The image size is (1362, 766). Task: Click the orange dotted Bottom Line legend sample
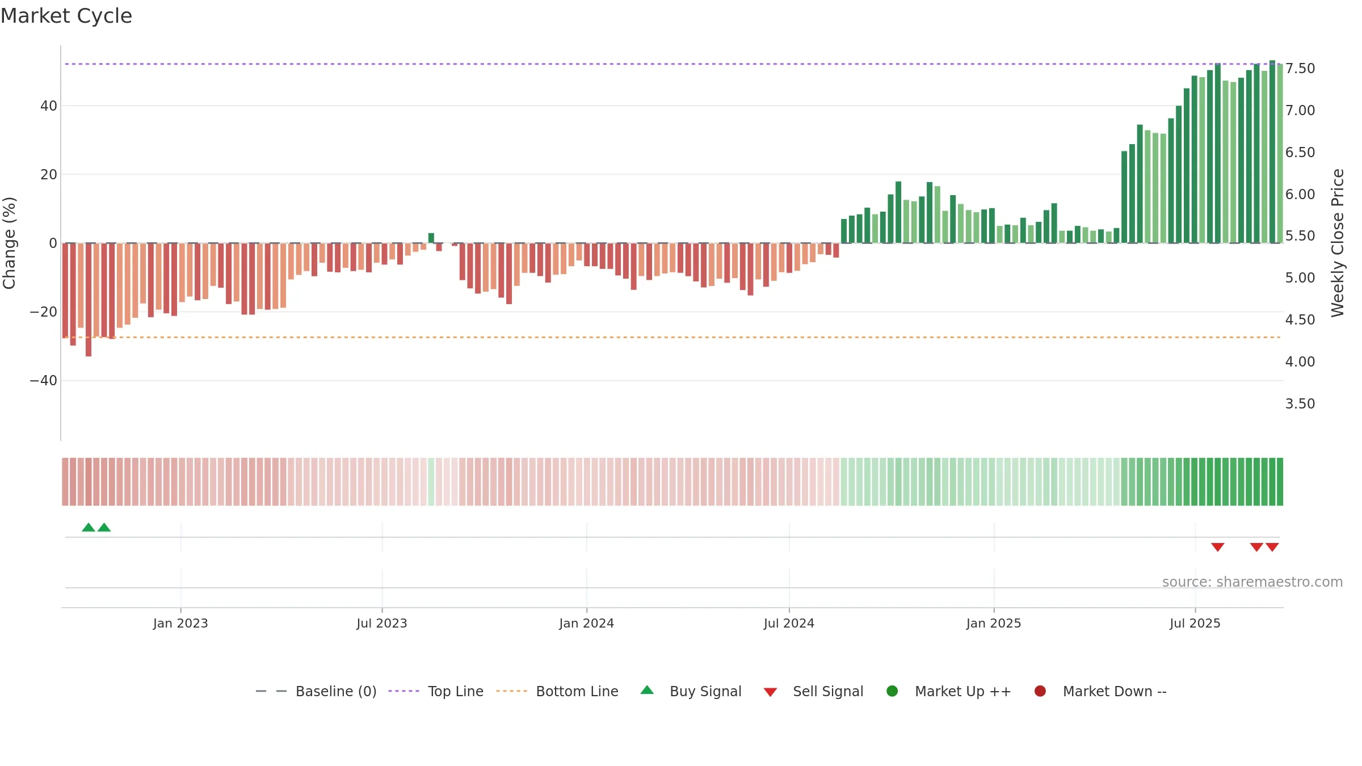tap(511, 691)
